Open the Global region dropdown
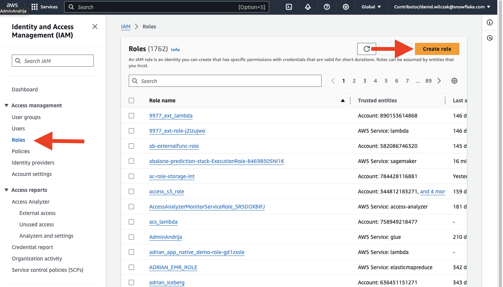 [371, 7]
